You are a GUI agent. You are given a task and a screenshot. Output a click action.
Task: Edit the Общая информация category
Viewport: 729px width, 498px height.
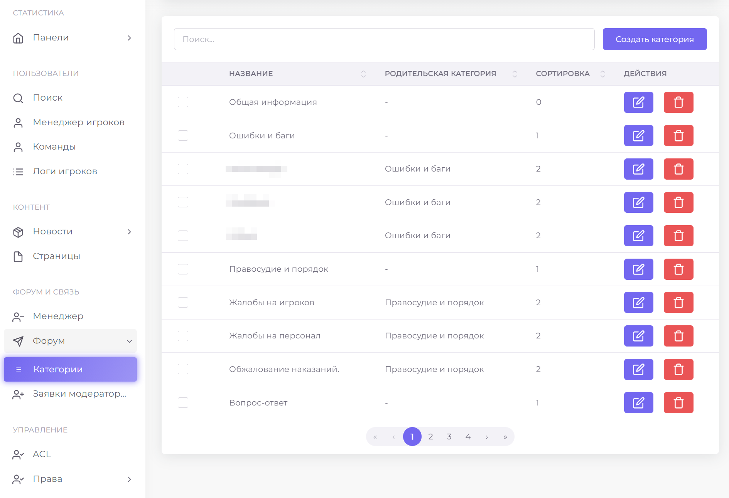(x=638, y=102)
